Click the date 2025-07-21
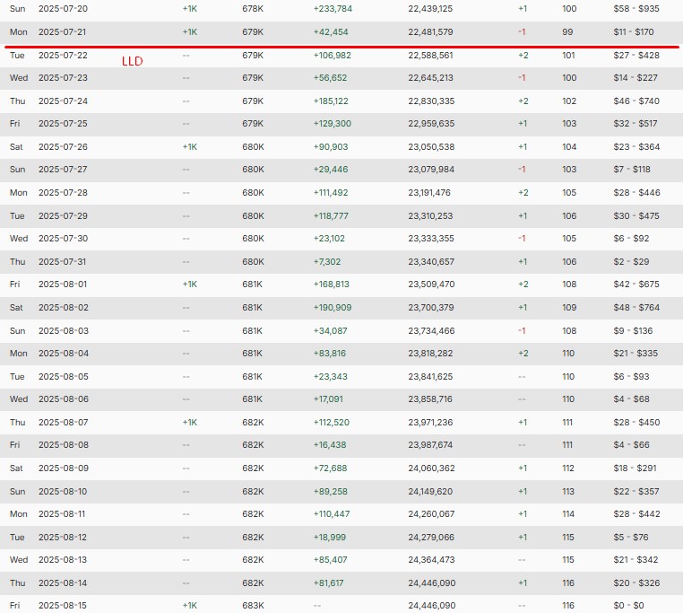 63,31
